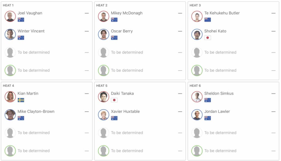Click the Australian flag under Jordan Lawler
Screen dimensions: 281x161
(207, 118)
